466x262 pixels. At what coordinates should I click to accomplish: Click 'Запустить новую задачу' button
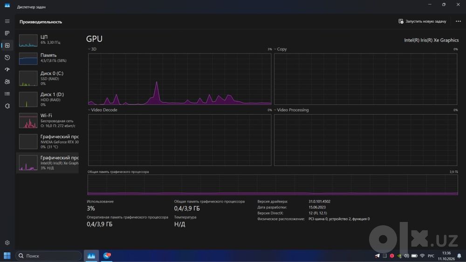coord(422,21)
